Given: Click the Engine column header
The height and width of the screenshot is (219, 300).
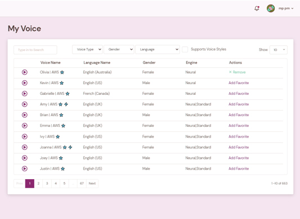Looking at the screenshot, I should [191, 63].
